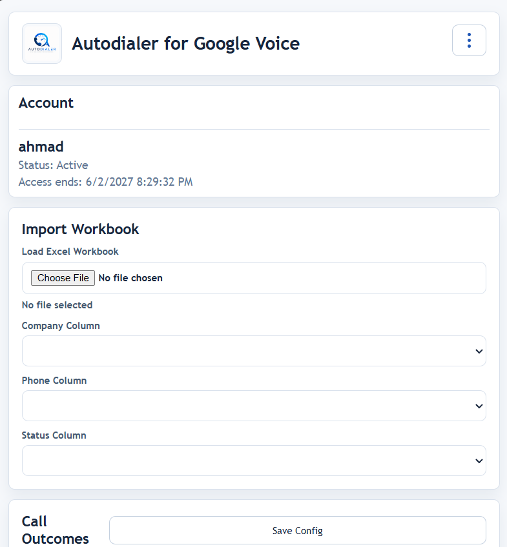Open the Company Column dropdown
The height and width of the screenshot is (547, 507).
coord(254,351)
